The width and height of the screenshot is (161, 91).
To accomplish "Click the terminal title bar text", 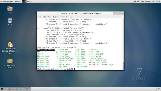I will (x=80, y=13).
